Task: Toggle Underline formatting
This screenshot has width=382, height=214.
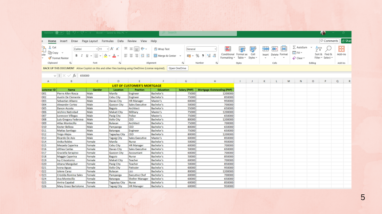Action: pyautogui.click(x=87, y=56)
